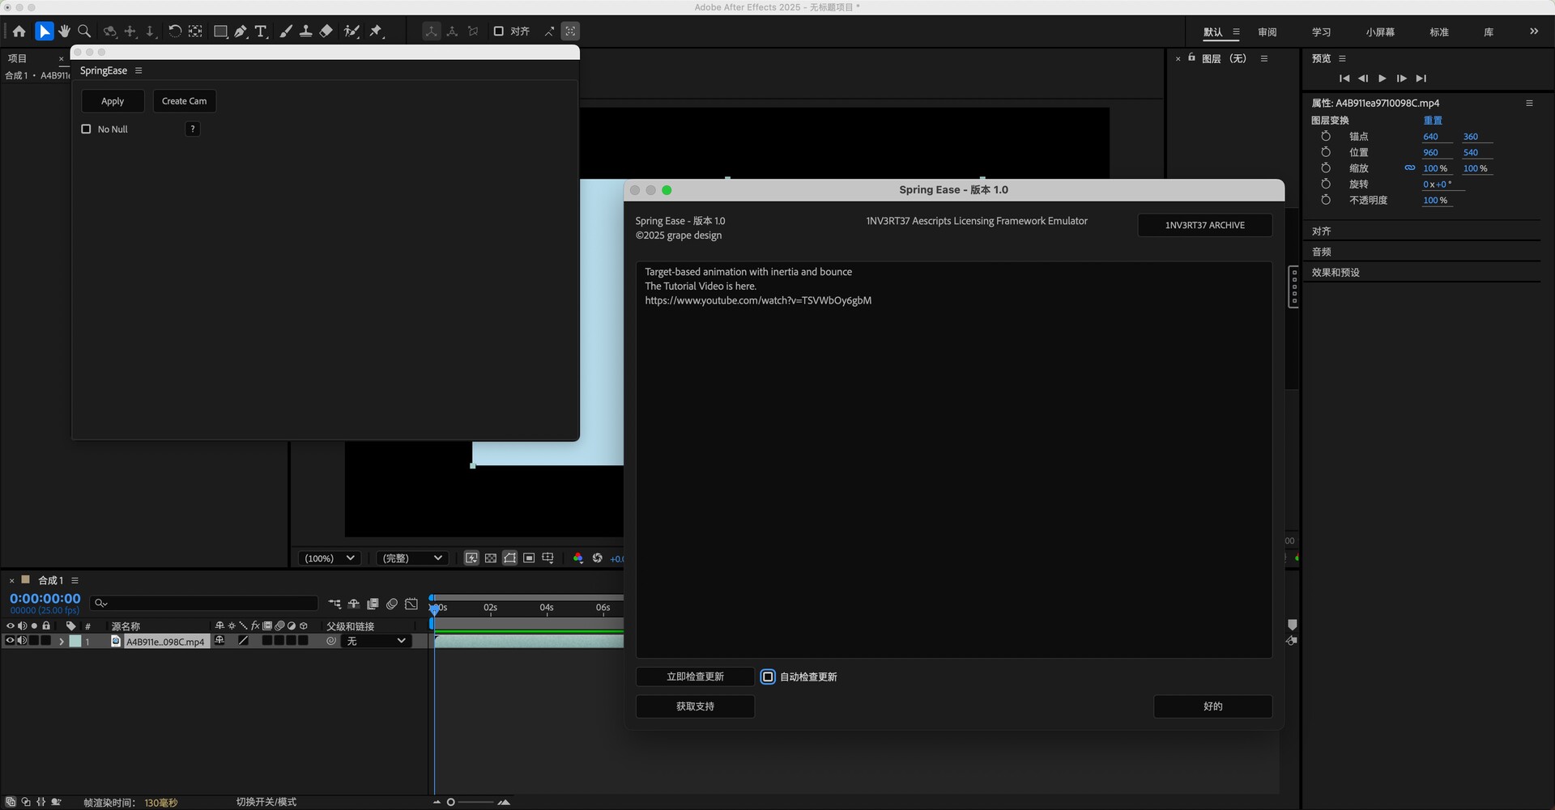Switch to the 学习 workspace
The width and height of the screenshot is (1555, 810).
click(1322, 32)
